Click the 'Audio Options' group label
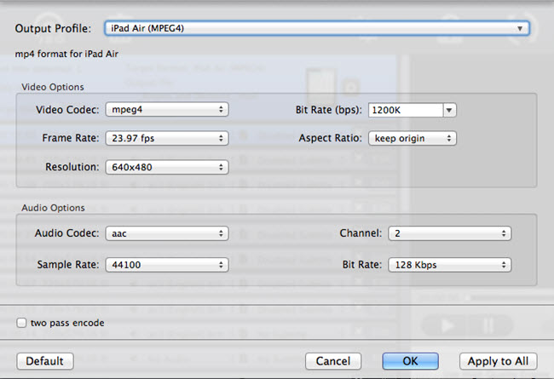The height and width of the screenshot is (379, 554). pos(53,208)
